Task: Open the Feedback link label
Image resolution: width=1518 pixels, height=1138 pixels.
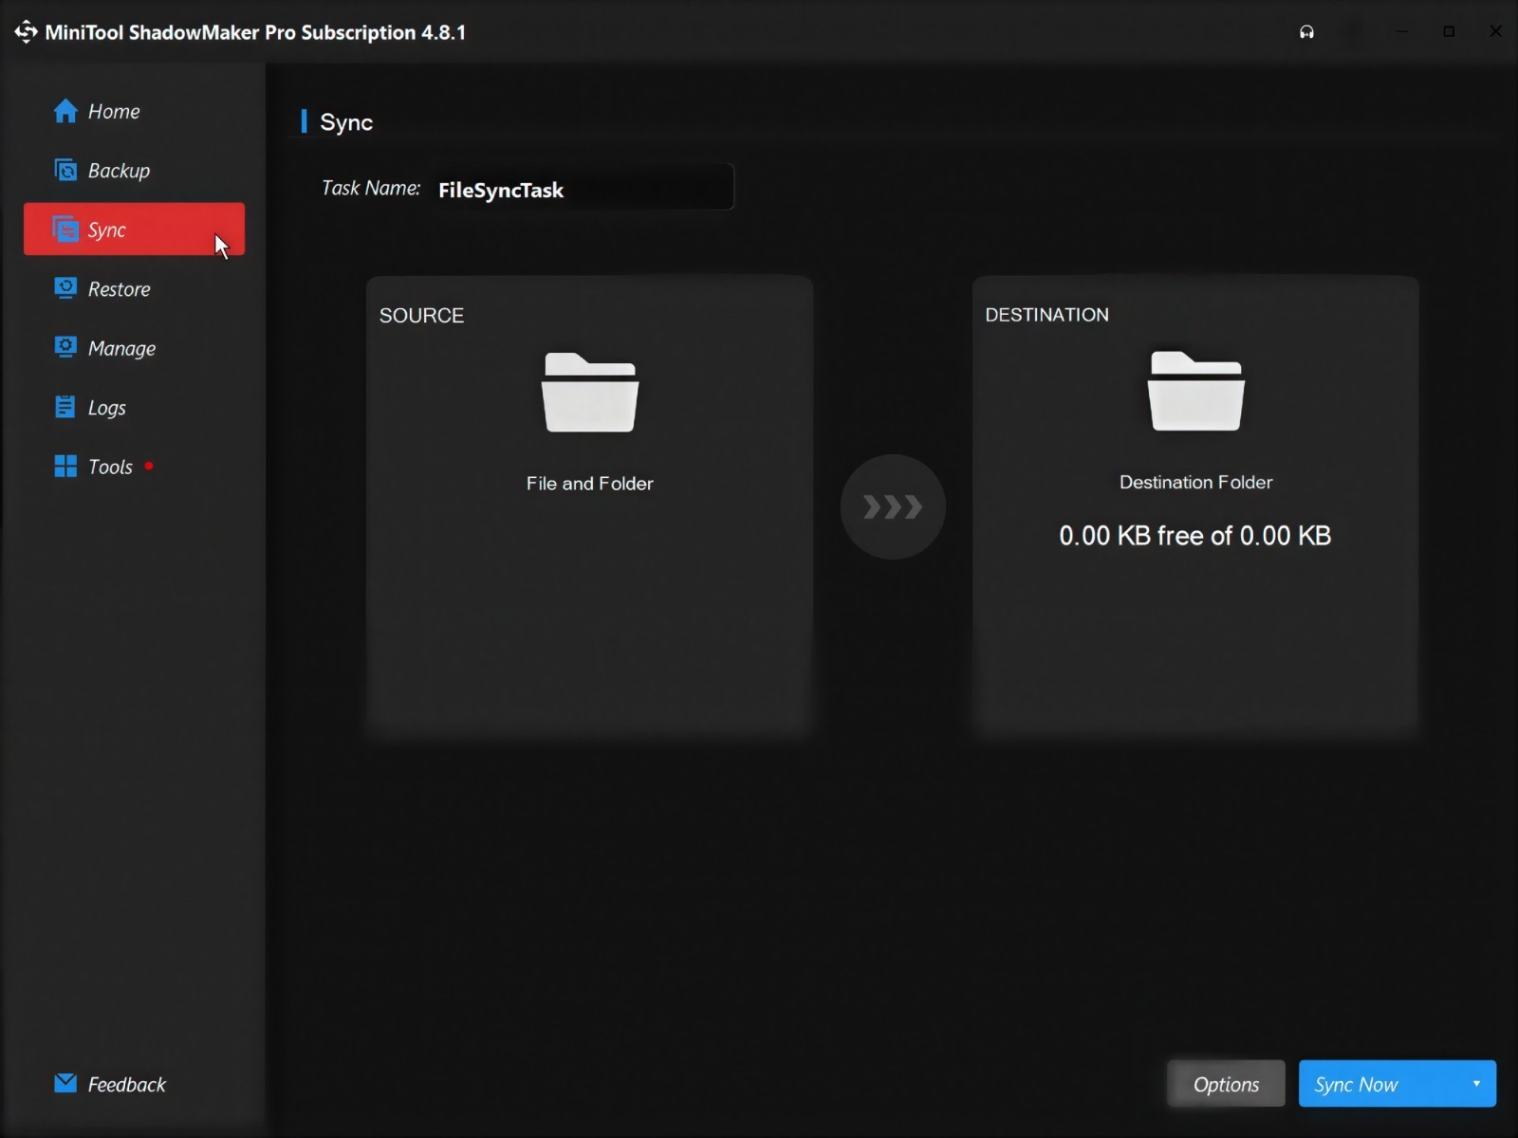Action: click(x=126, y=1084)
